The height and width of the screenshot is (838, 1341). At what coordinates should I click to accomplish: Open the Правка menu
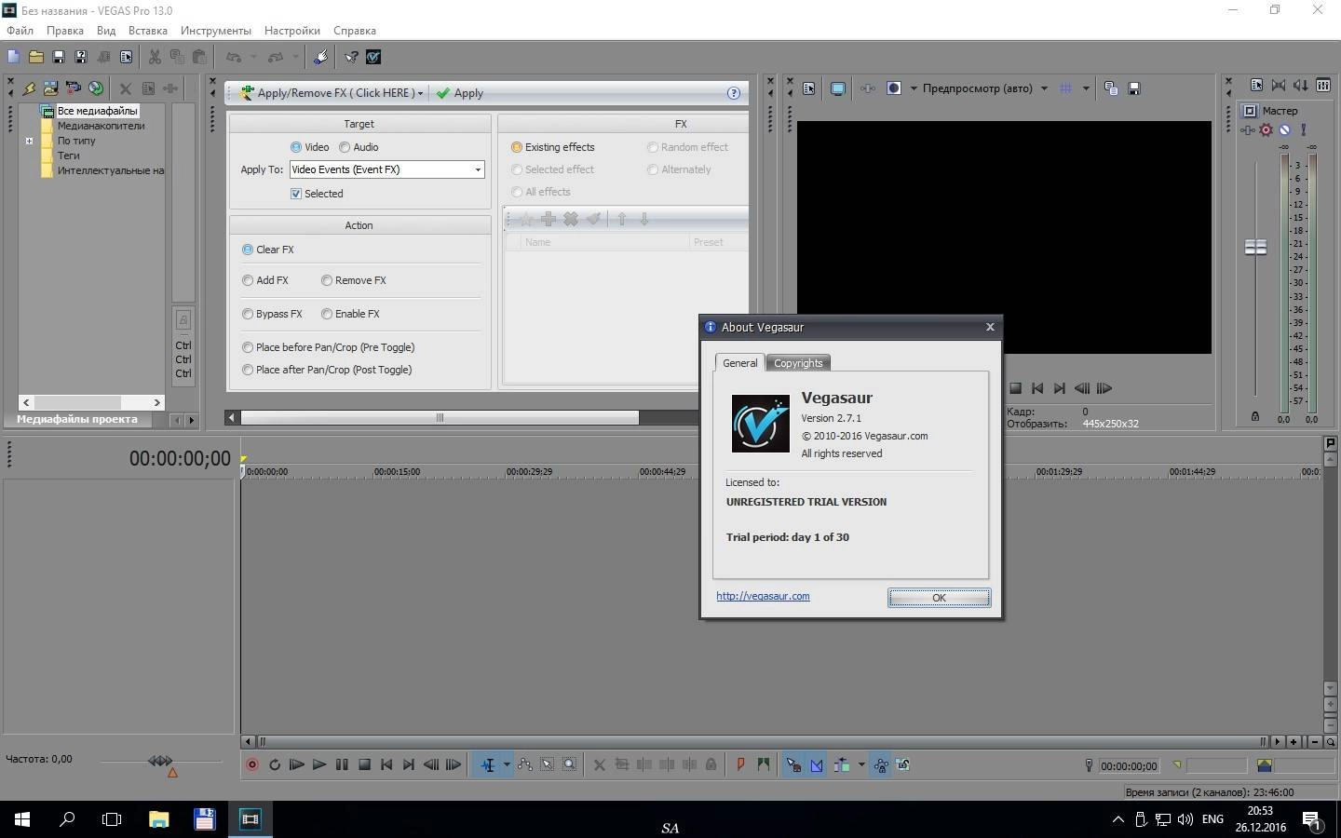click(65, 31)
